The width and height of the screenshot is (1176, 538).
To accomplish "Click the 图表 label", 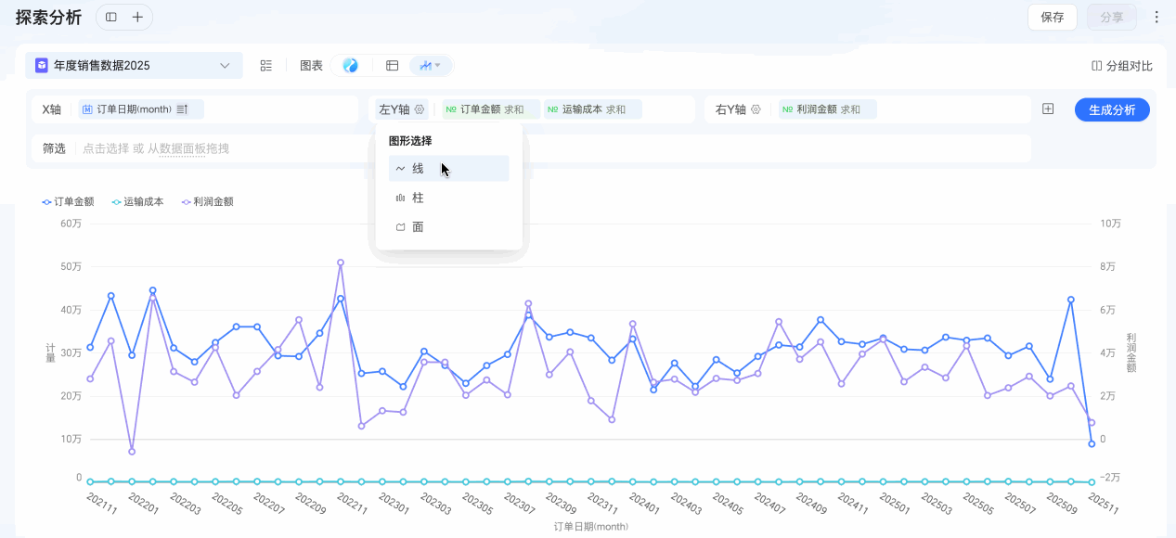I will pyautogui.click(x=311, y=66).
